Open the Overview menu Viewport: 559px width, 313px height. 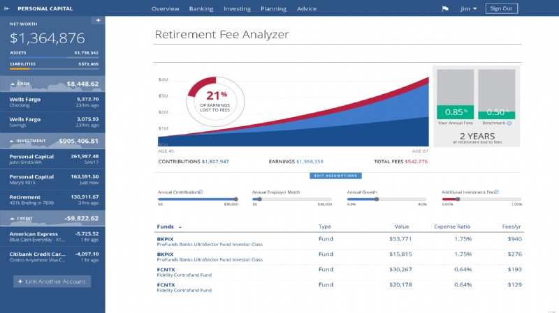click(165, 8)
